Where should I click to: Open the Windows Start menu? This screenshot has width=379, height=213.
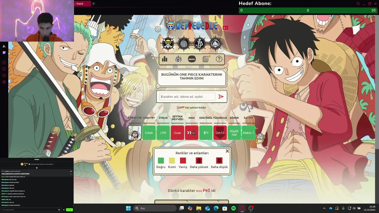pyautogui.click(x=128, y=208)
